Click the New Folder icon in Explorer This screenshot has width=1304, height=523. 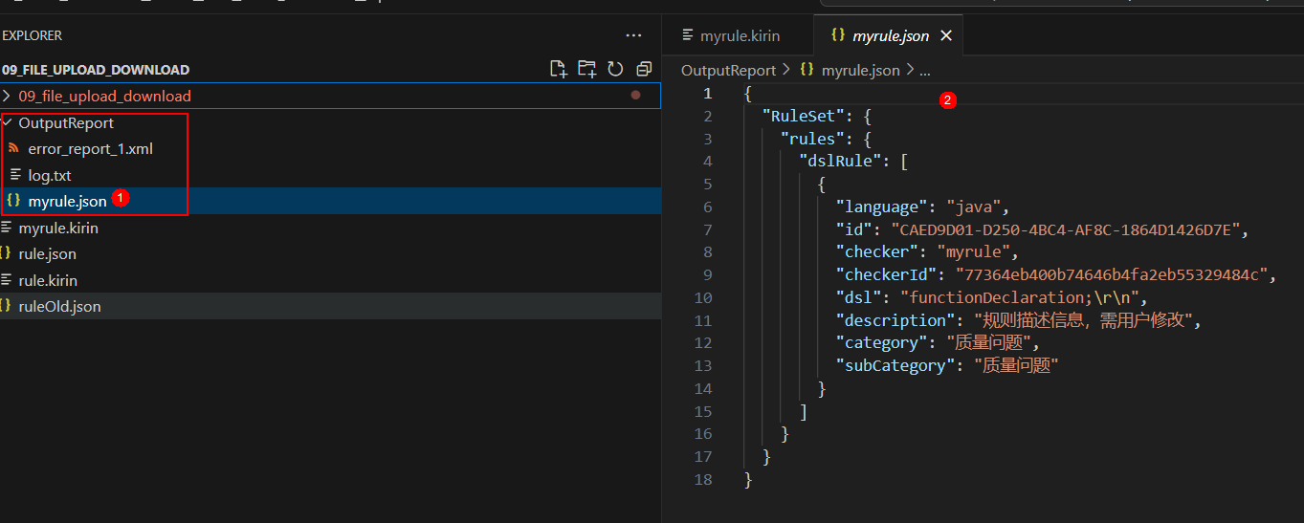pos(586,69)
